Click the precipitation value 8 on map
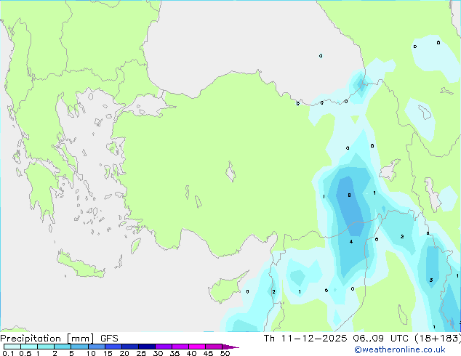 pyautogui.click(x=350, y=195)
